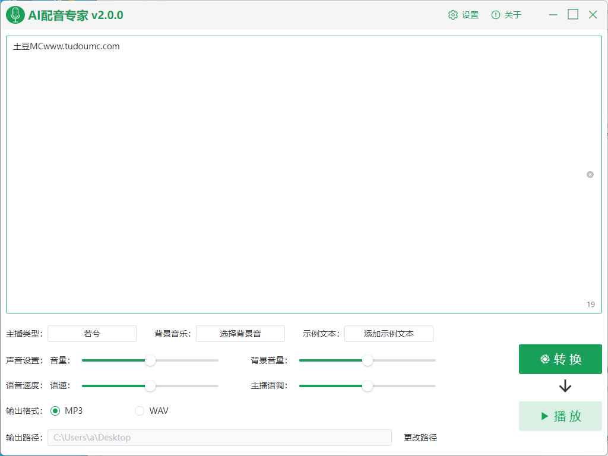Open the 若兮 voice anchor selector
The width and height of the screenshot is (608, 456).
click(x=92, y=334)
